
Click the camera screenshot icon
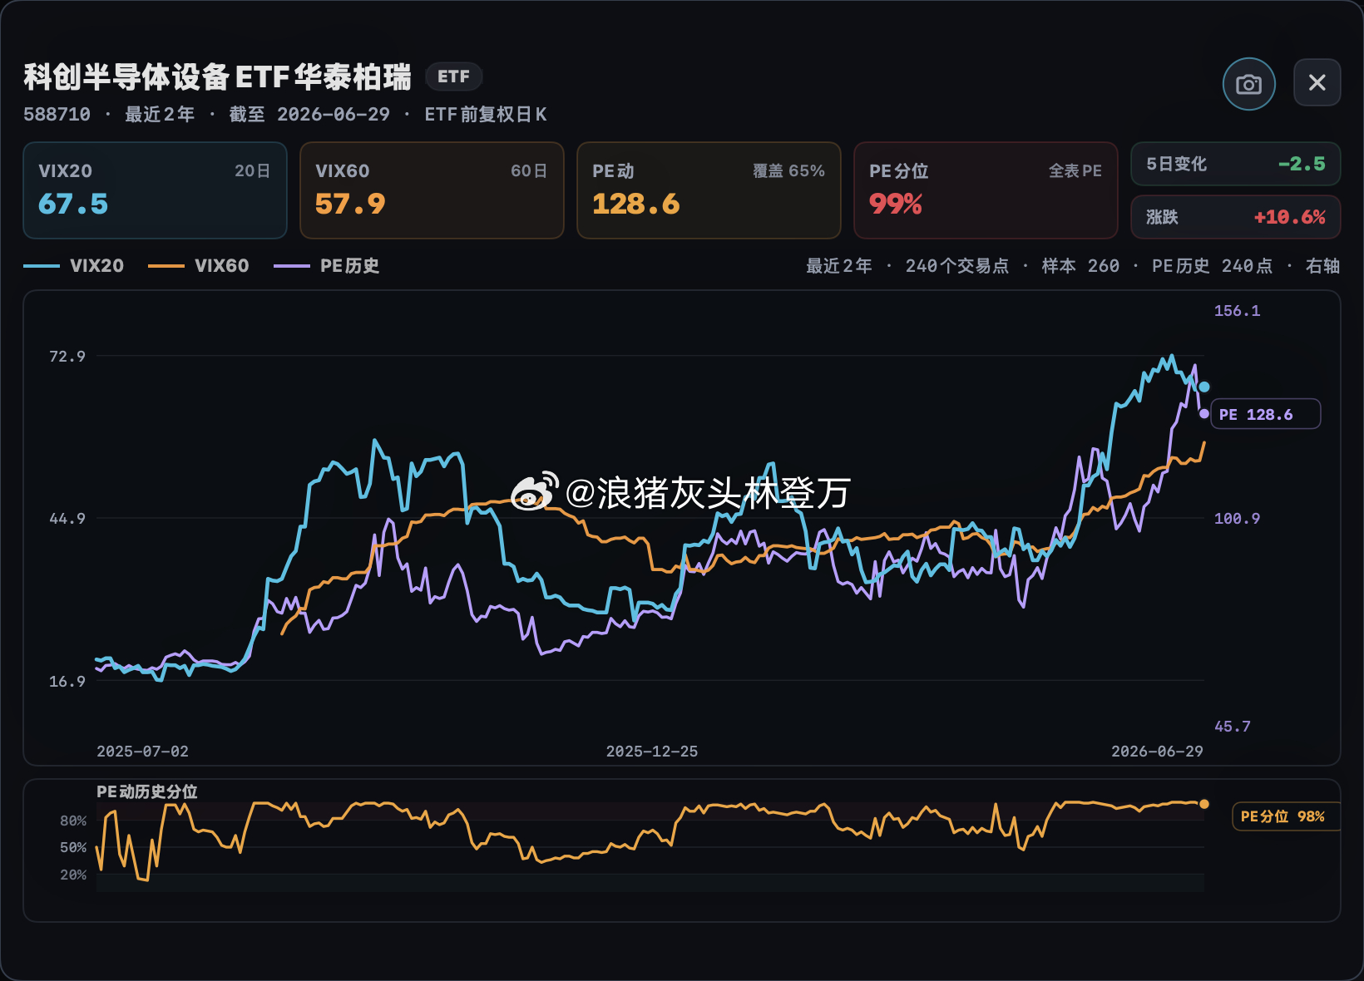click(1248, 84)
